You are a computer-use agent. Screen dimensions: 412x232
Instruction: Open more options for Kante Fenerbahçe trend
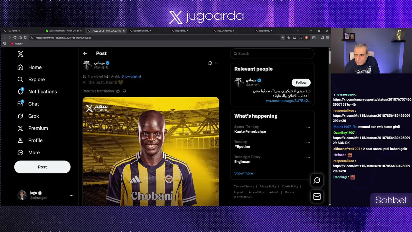308,127
